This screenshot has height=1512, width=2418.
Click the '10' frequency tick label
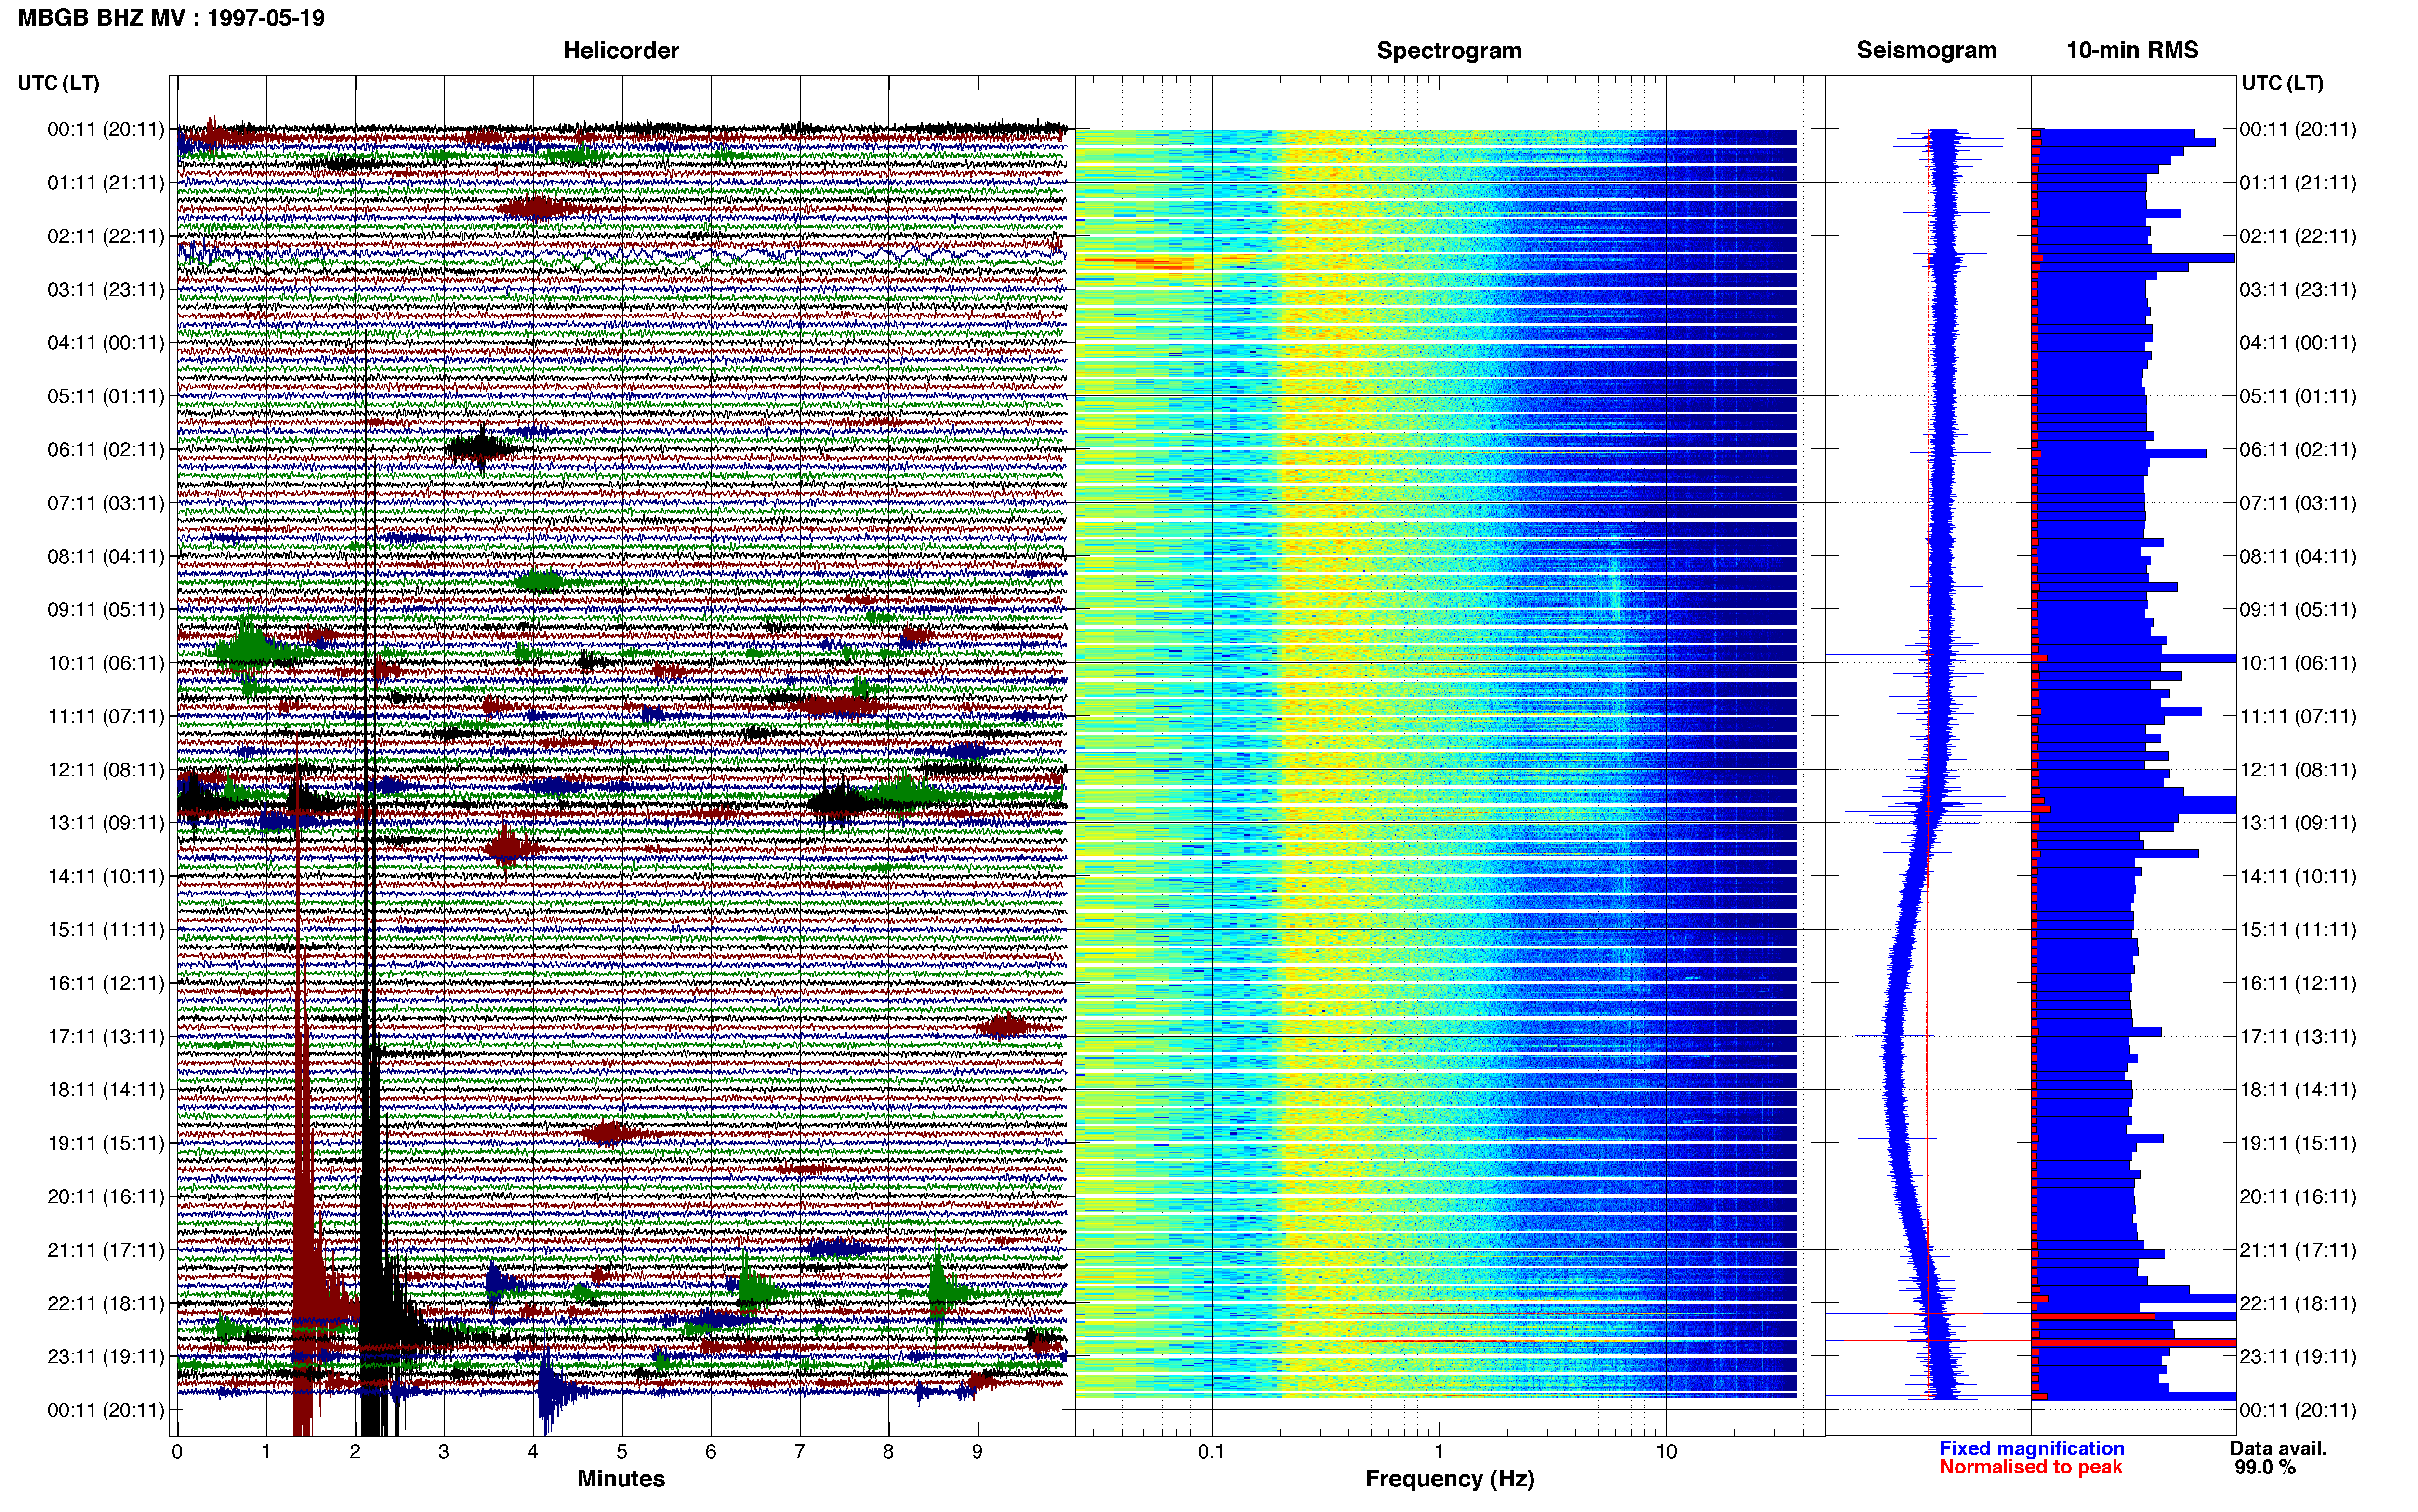(1666, 1451)
